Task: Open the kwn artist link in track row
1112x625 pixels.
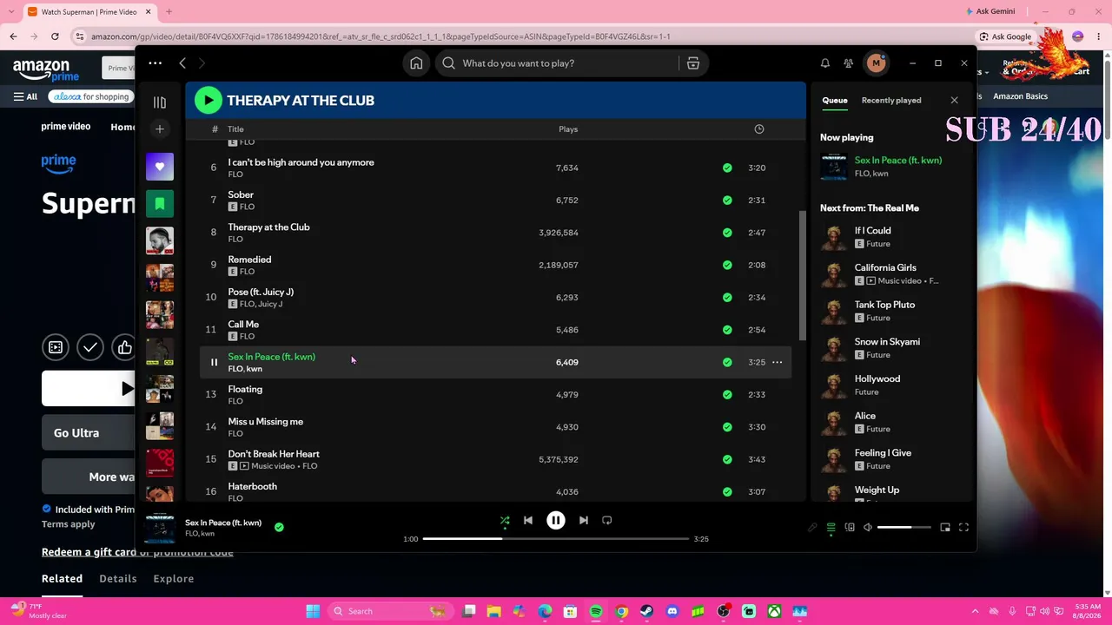Action: tap(254, 369)
